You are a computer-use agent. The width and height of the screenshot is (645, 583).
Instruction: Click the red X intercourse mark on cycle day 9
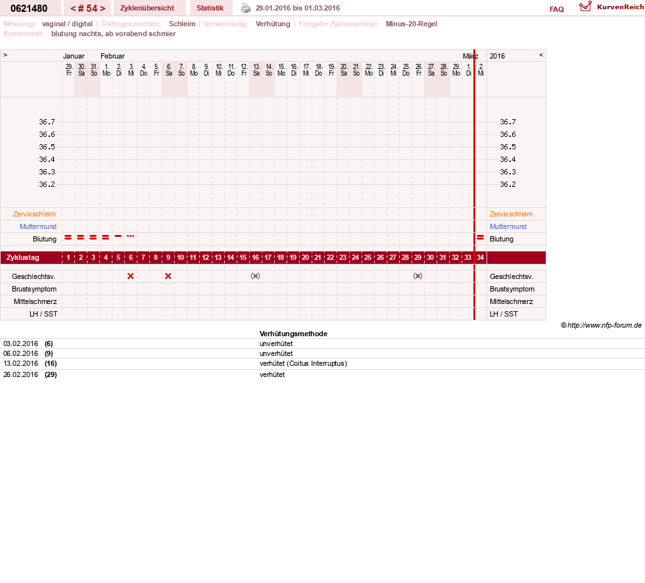[168, 276]
